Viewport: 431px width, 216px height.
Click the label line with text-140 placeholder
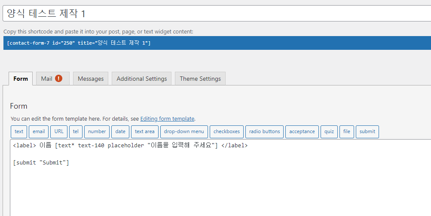(130, 146)
